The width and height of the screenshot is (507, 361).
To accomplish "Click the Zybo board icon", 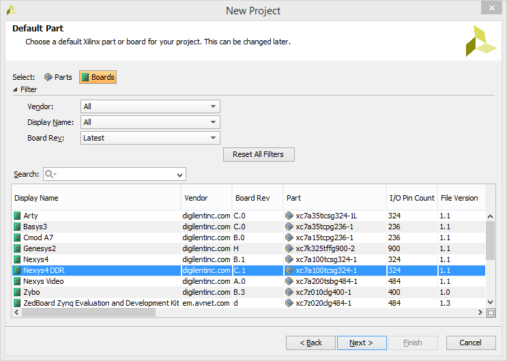I will click(17, 293).
